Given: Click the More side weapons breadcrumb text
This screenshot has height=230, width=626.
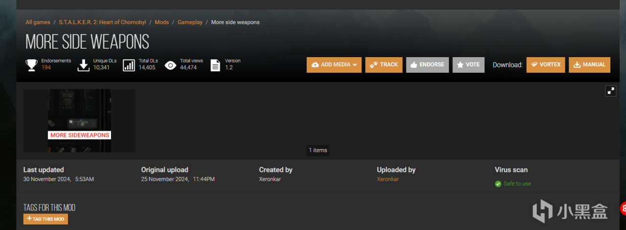Looking at the screenshot, I should 235,22.
